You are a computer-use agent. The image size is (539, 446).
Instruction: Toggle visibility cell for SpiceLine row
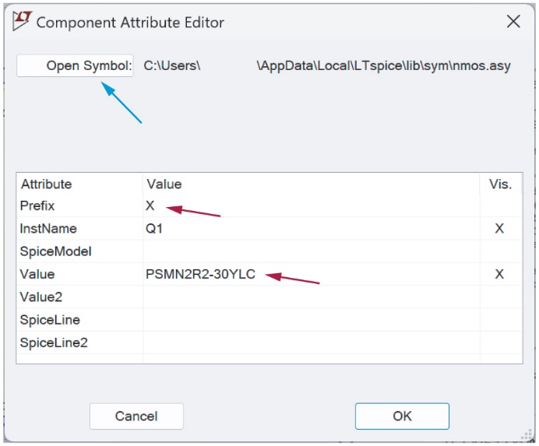499,320
